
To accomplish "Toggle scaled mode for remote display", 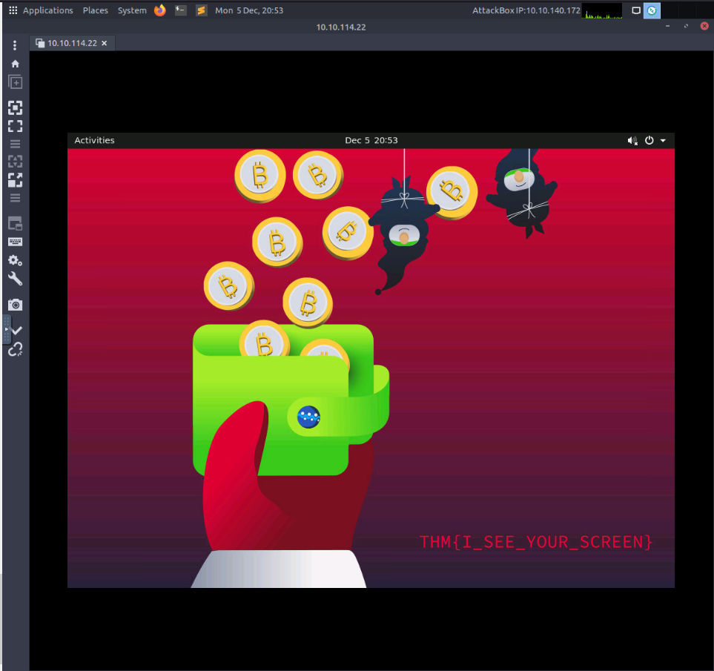I will pyautogui.click(x=15, y=180).
